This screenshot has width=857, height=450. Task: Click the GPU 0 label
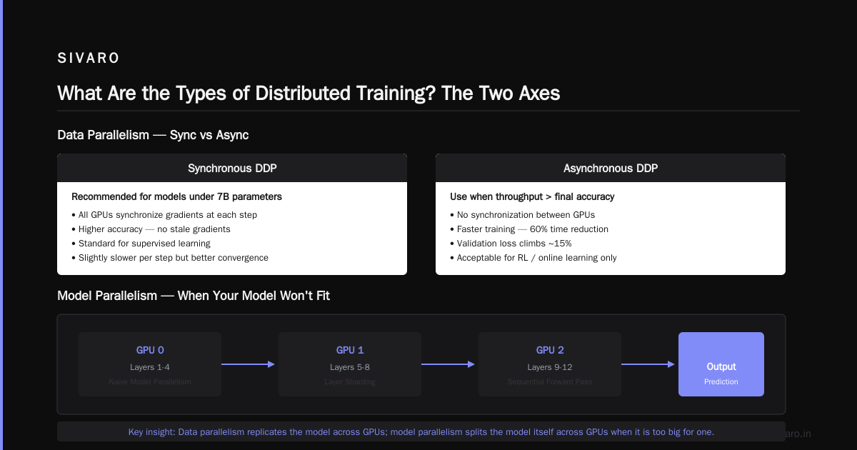click(x=150, y=350)
